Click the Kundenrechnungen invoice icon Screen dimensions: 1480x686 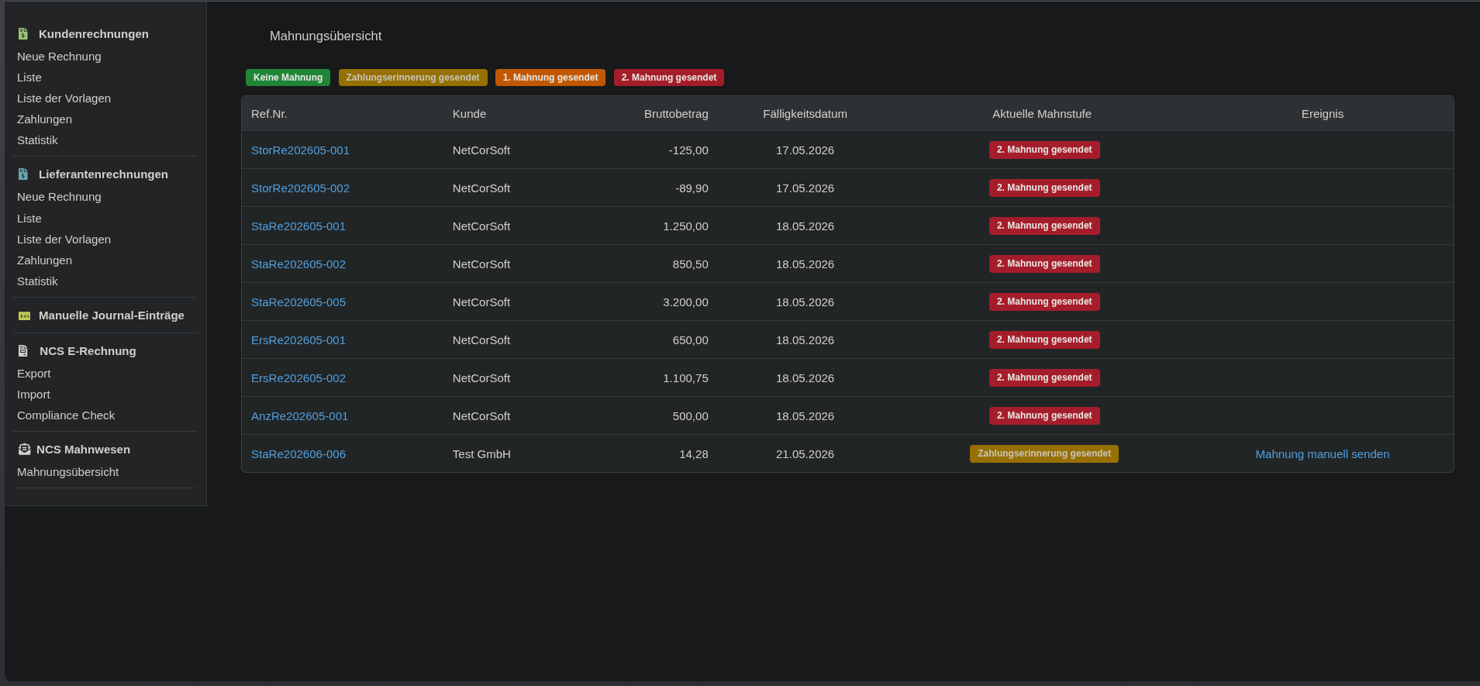tap(23, 34)
